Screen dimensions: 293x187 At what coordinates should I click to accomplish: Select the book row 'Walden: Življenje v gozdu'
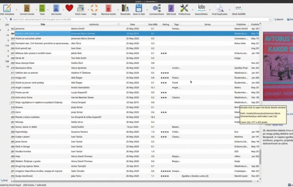point(135,161)
